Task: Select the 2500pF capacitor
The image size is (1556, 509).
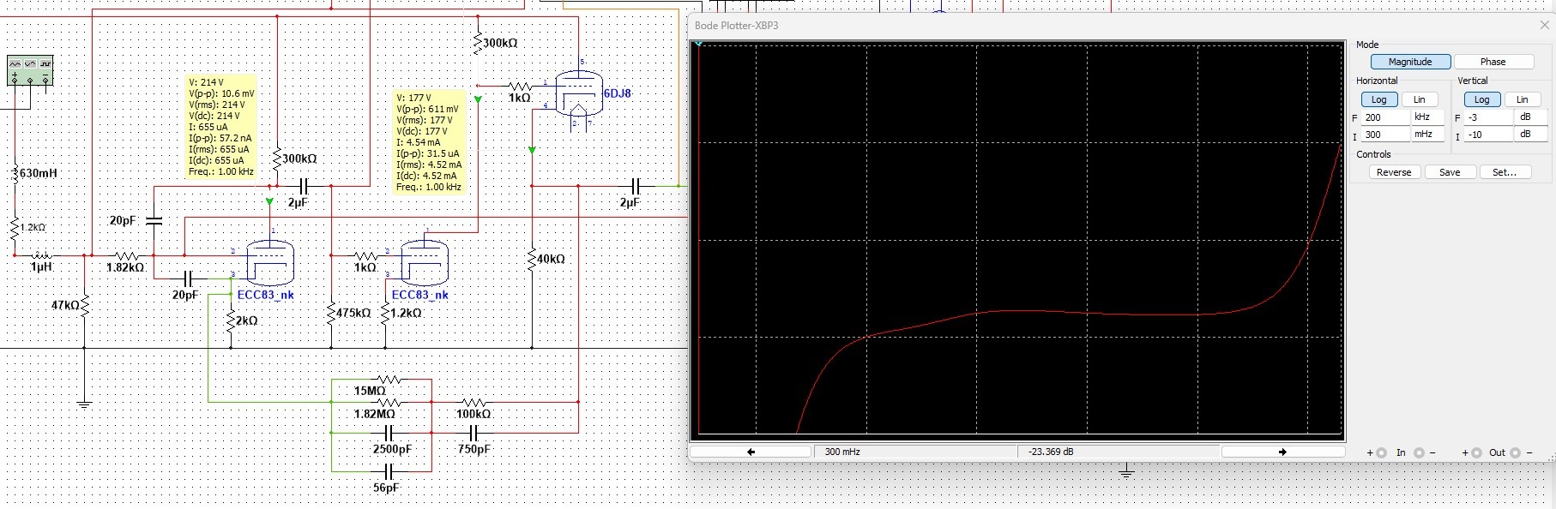Action: coord(389,433)
